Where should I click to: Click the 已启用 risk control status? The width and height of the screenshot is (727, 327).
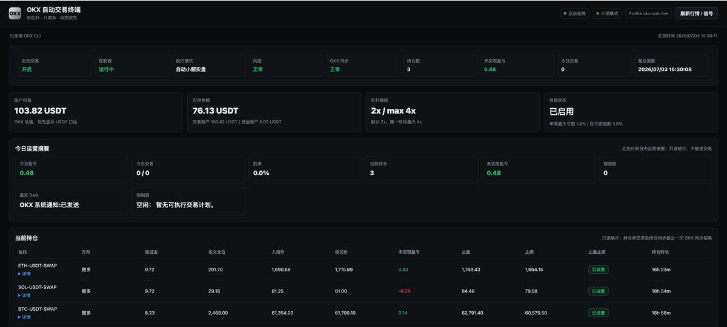(561, 111)
